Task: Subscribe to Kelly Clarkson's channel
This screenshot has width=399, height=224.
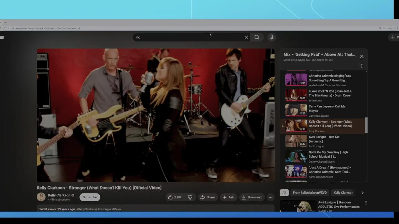Action: [90, 197]
